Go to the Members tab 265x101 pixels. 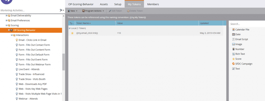153,4
